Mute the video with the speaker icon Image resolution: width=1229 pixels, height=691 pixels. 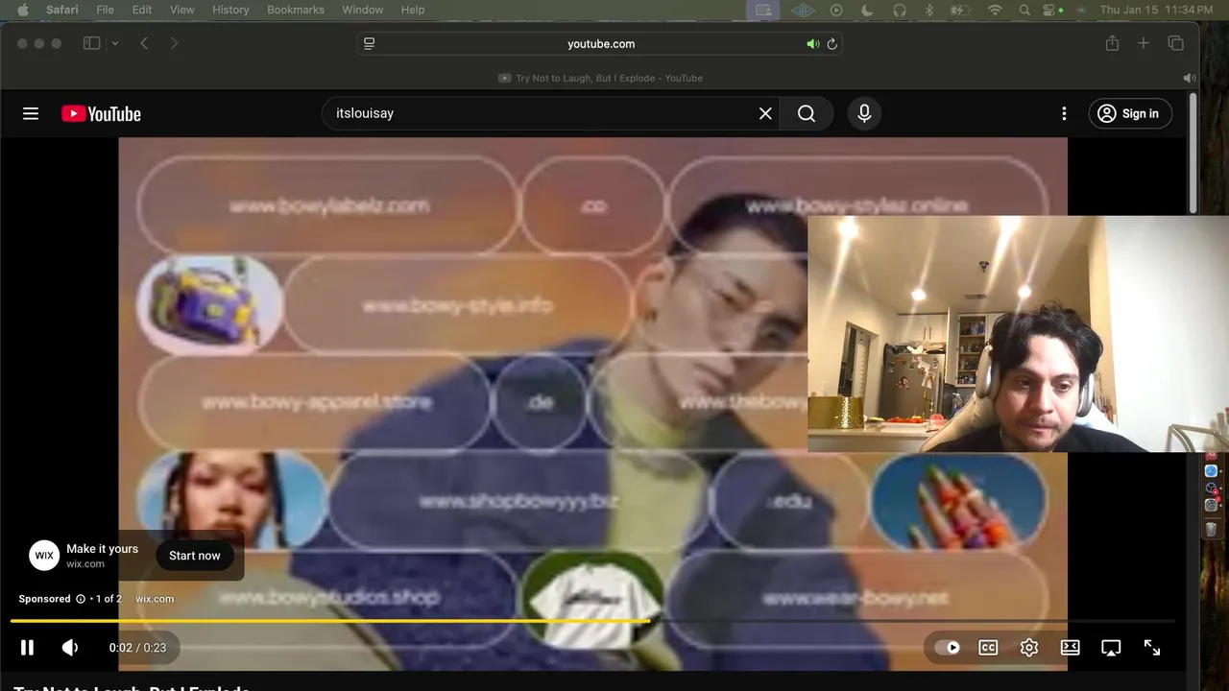70,648
